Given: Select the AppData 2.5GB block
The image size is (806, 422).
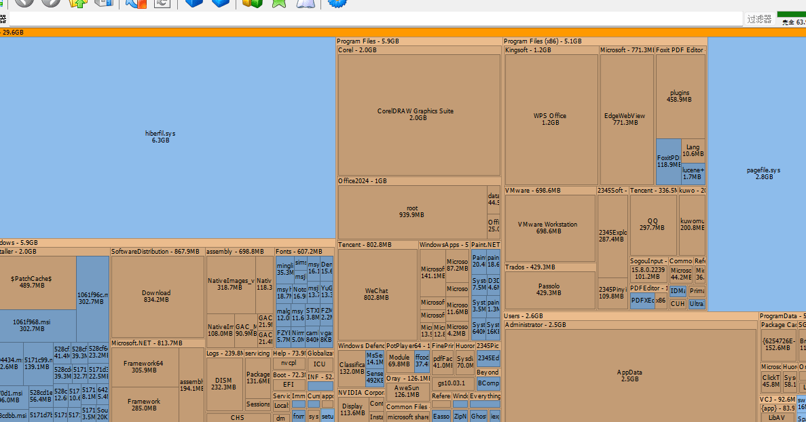Looking at the screenshot, I should point(631,376).
